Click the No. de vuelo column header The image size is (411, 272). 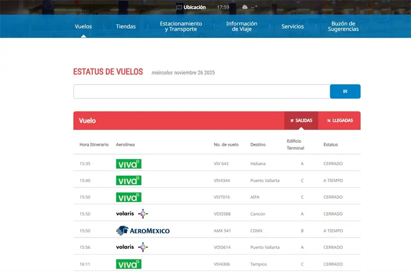tap(226, 145)
